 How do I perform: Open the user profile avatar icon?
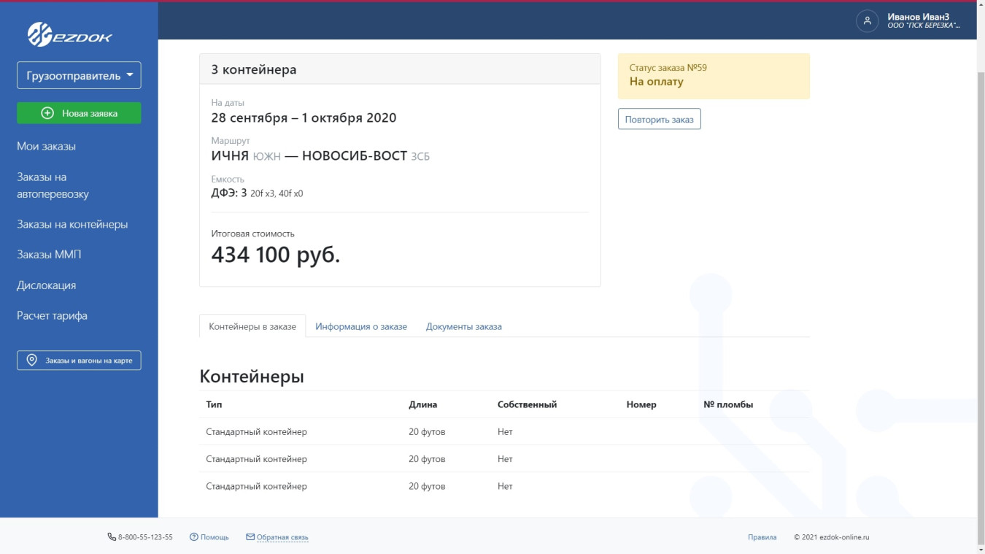coord(867,21)
